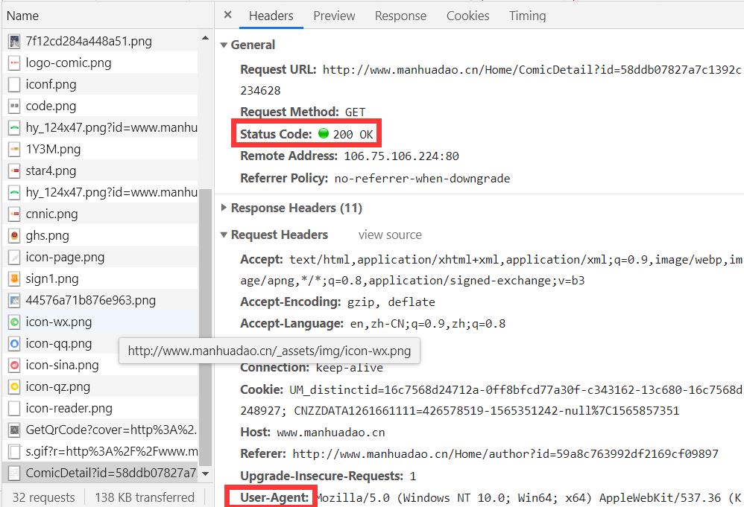The height and width of the screenshot is (507, 744).
Task: Click the view source link
Action: (x=390, y=235)
